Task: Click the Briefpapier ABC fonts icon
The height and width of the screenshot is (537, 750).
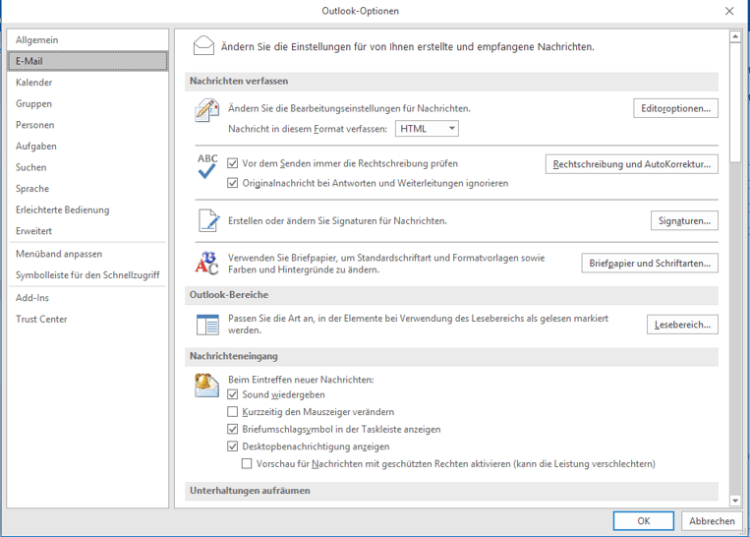Action: tap(206, 263)
